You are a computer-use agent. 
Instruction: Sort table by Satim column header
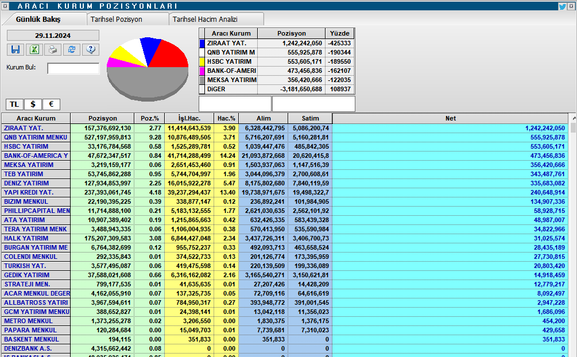point(310,118)
